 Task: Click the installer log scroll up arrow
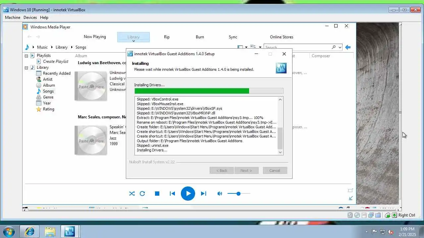(280, 99)
